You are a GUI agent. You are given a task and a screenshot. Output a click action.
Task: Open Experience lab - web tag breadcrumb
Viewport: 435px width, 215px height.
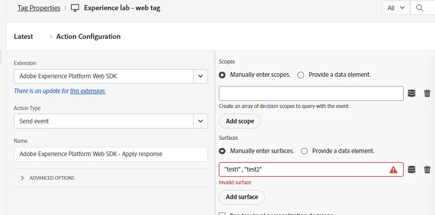[x=122, y=8]
